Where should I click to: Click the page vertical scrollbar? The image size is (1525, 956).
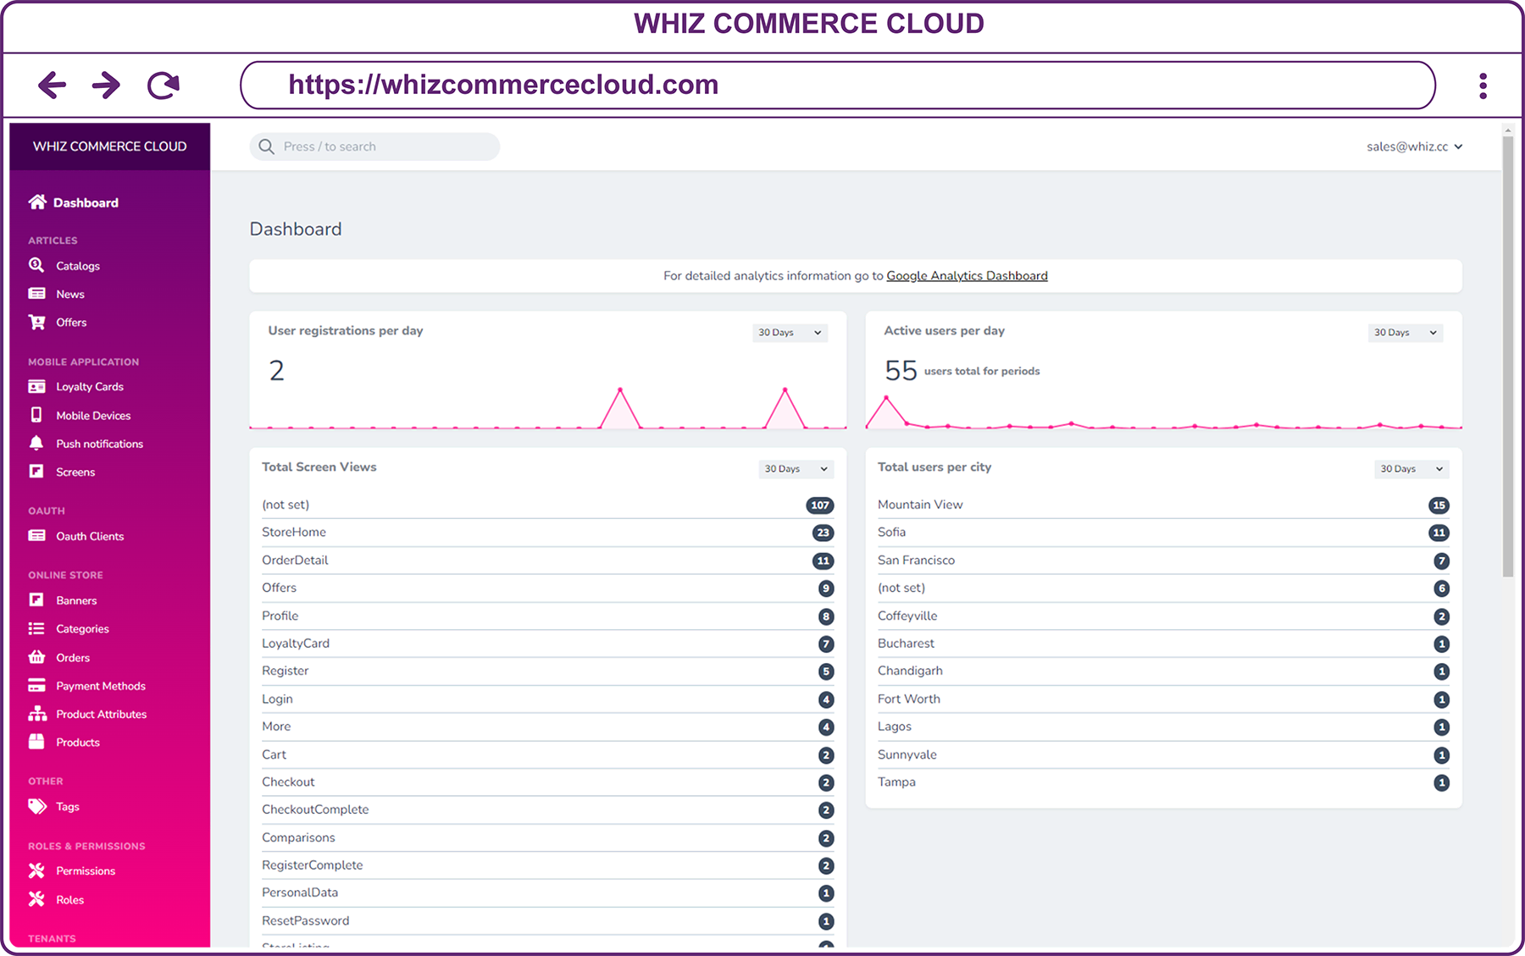pyautogui.click(x=1507, y=356)
